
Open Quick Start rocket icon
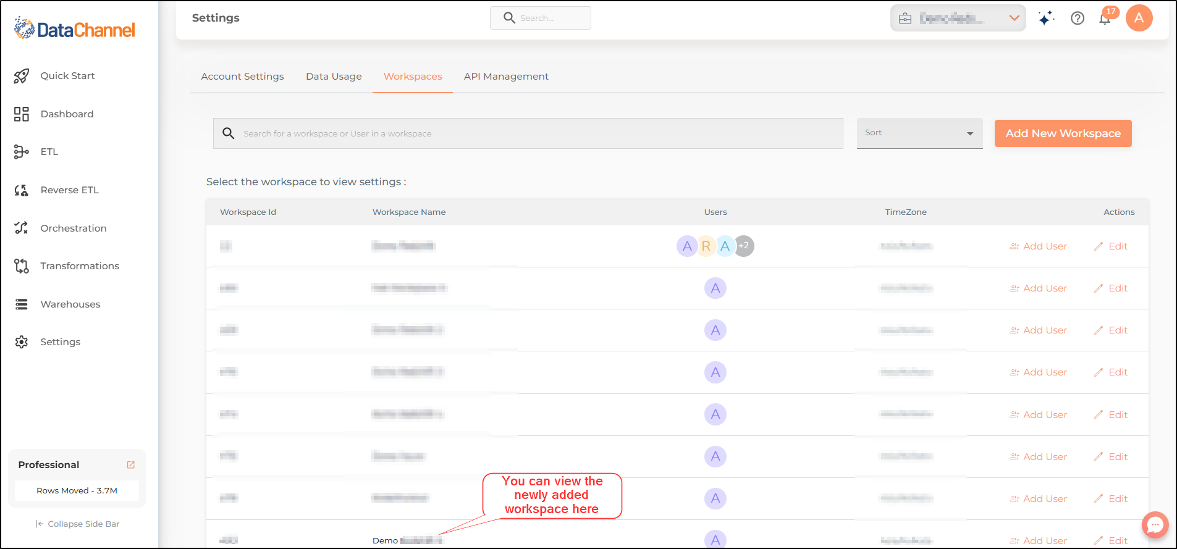click(x=22, y=76)
